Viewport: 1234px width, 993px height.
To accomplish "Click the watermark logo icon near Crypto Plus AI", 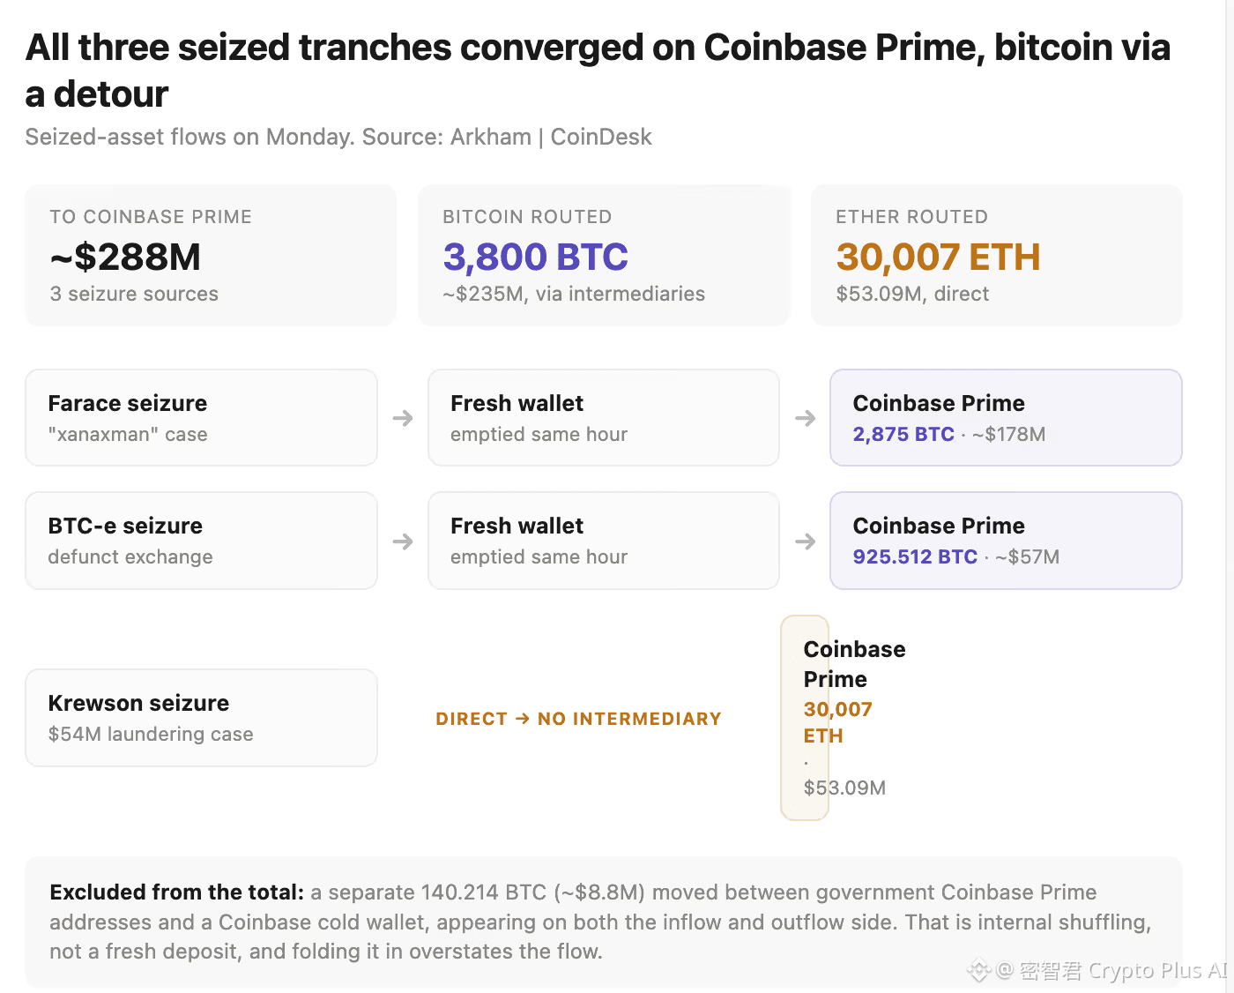I will pyautogui.click(x=979, y=971).
